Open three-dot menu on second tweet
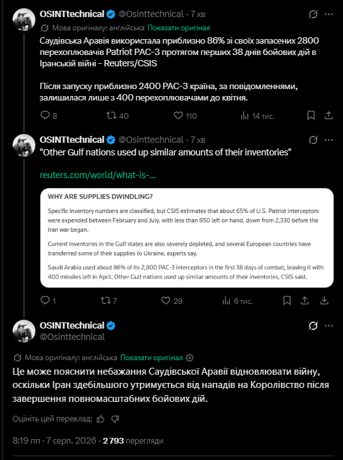Screen dimensions: 343x460 pos(329,140)
